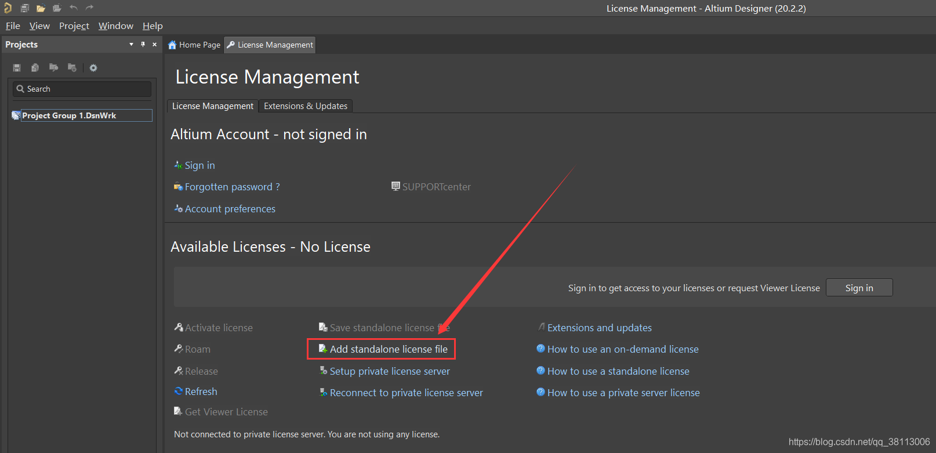Click the Save All icon in title bar

pyautogui.click(x=25, y=8)
